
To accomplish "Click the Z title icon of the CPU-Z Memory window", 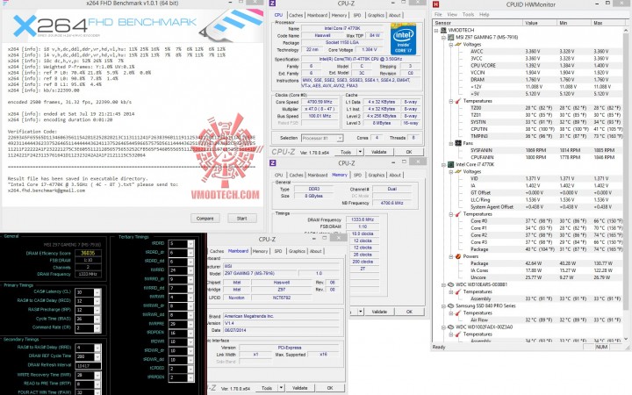I will coord(273,163).
